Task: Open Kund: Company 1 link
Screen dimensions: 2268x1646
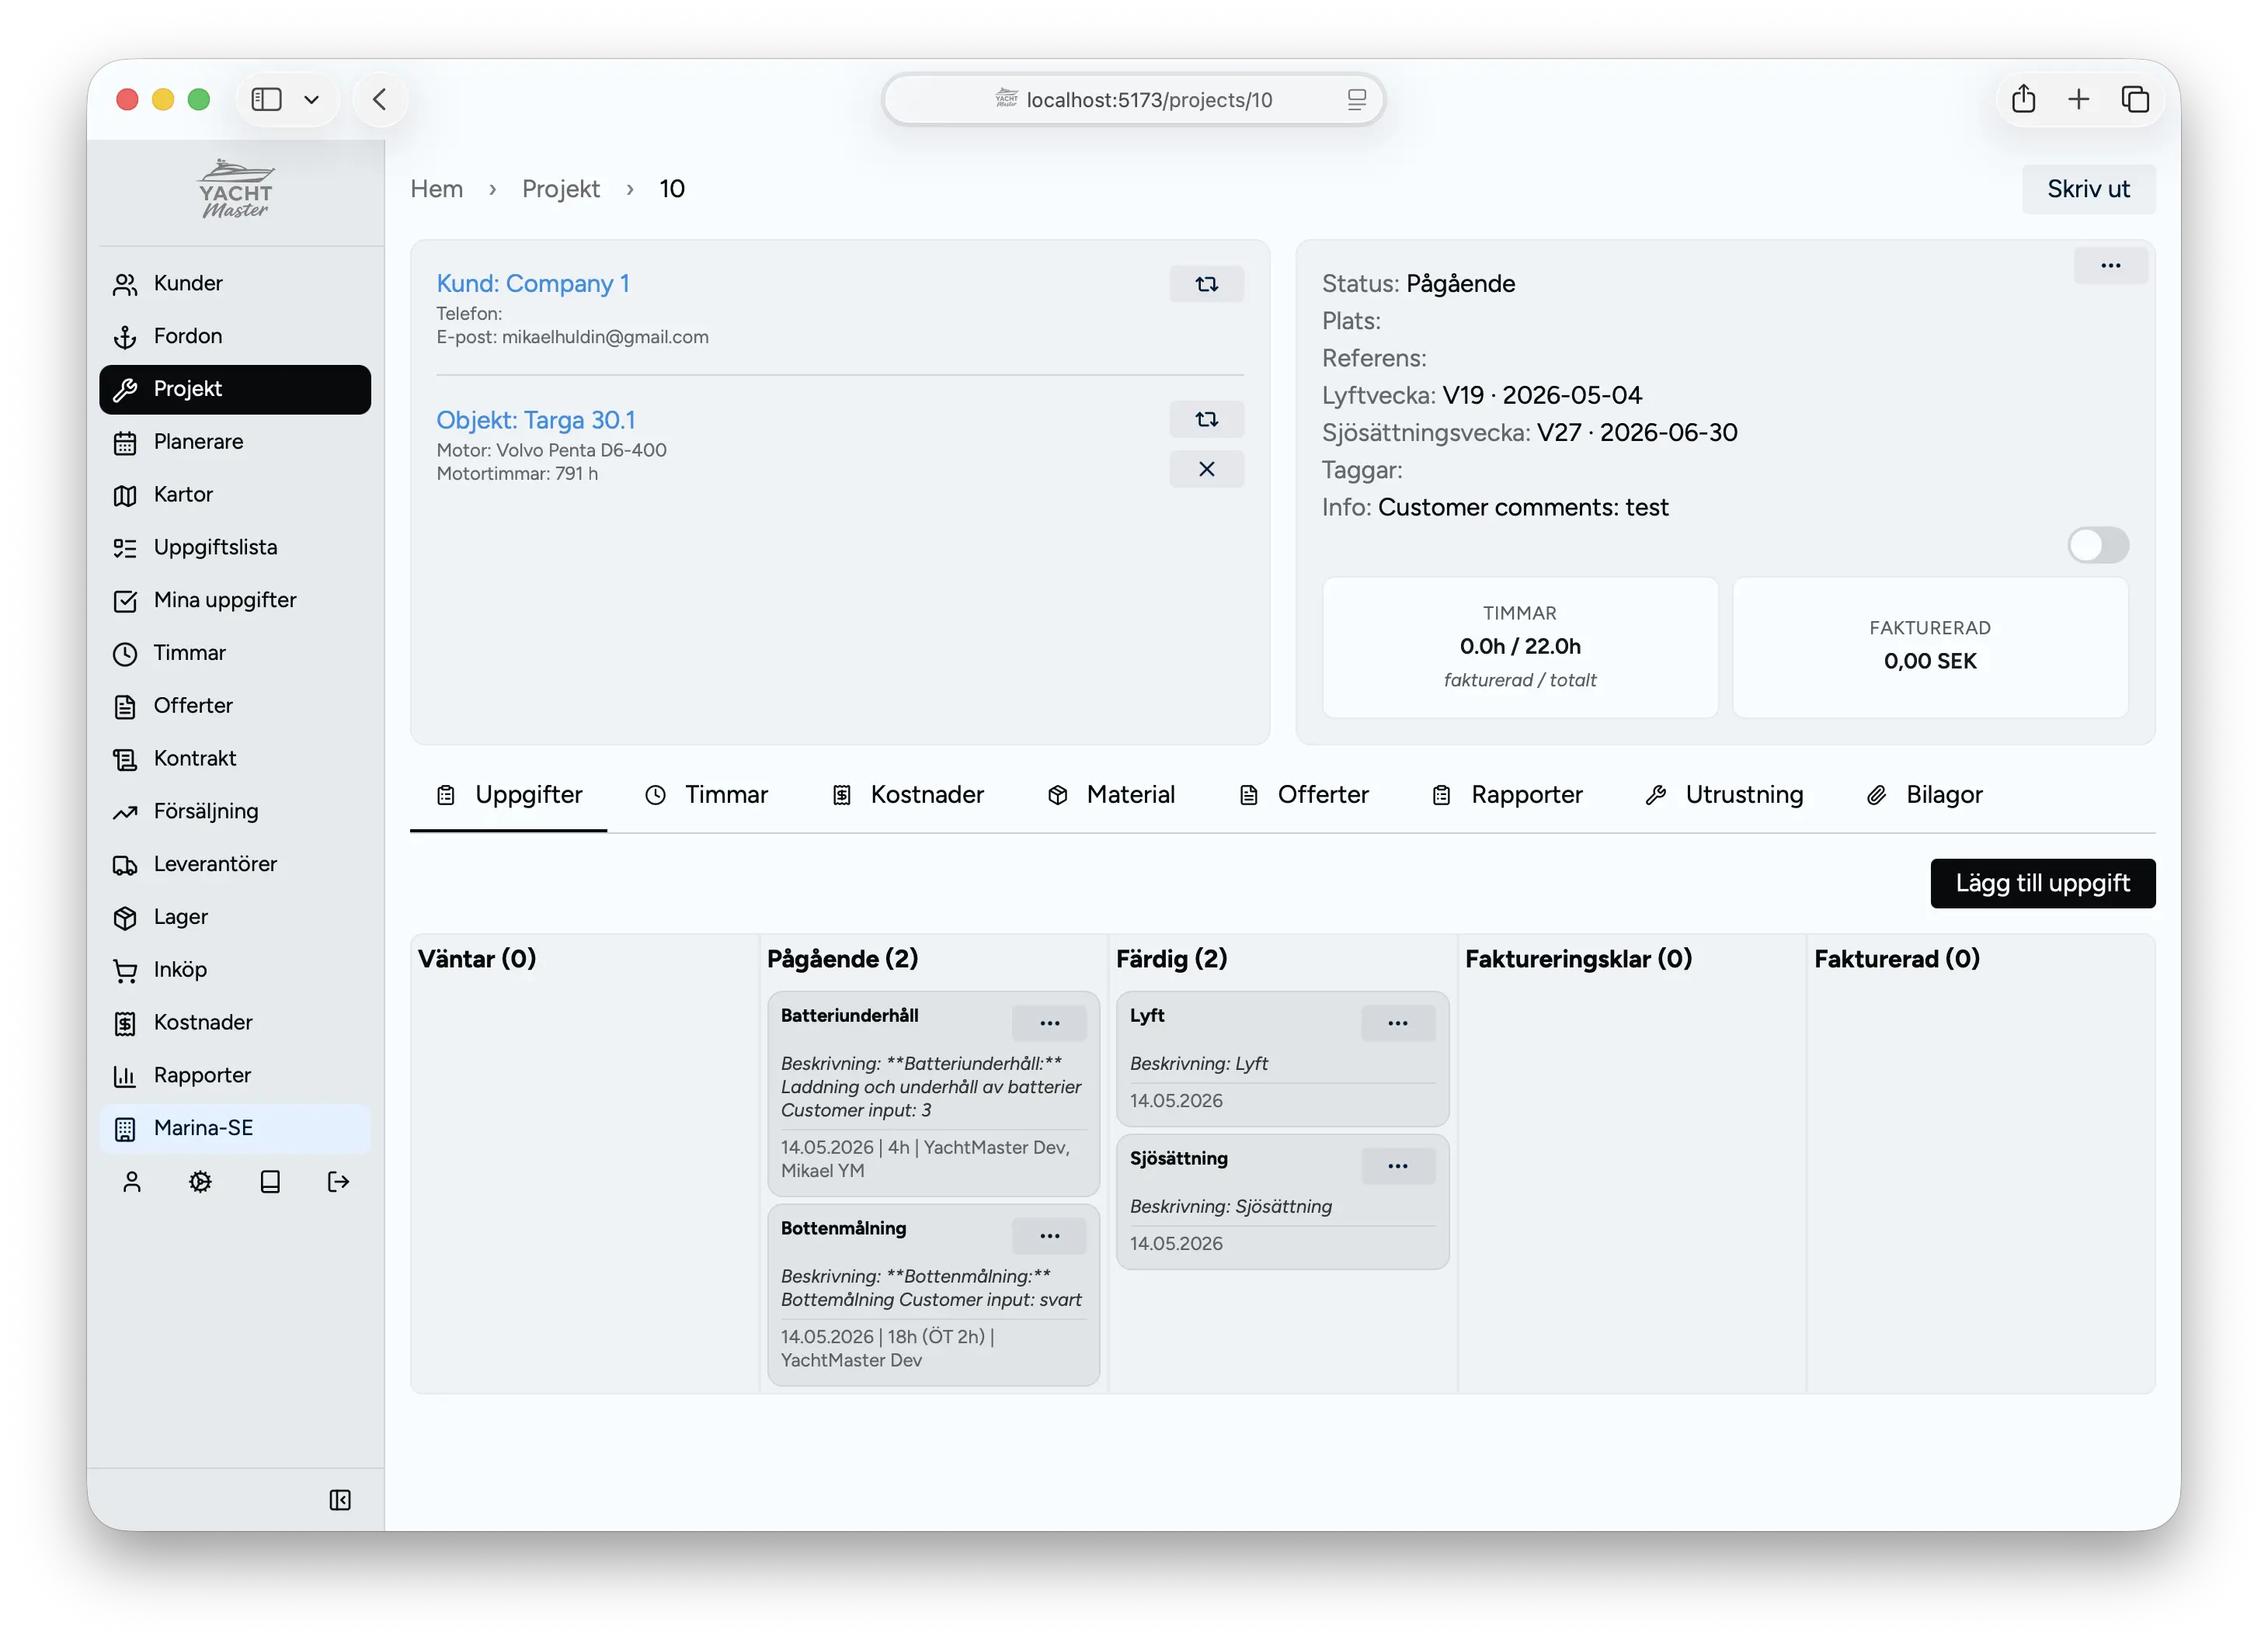Action: (x=532, y=284)
